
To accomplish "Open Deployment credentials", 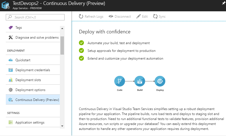I will [x=33, y=70].
